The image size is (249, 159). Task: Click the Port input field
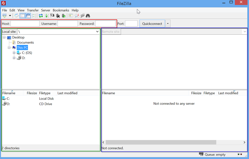tap(131, 23)
